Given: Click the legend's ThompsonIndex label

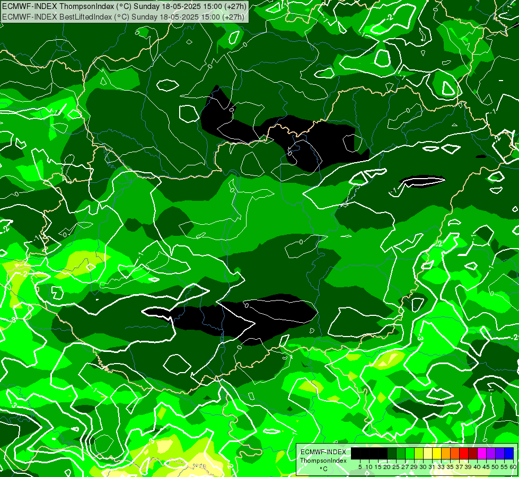Looking at the screenshot, I should (x=323, y=461).
